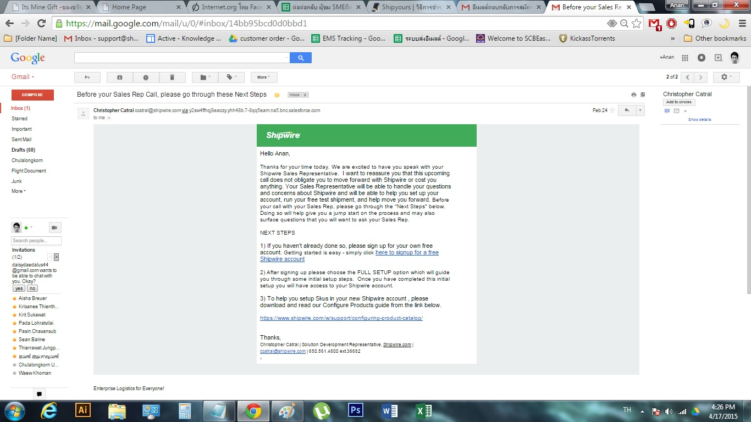
Task: Open the Gmail product switcher dropdown
Action: coord(23,77)
